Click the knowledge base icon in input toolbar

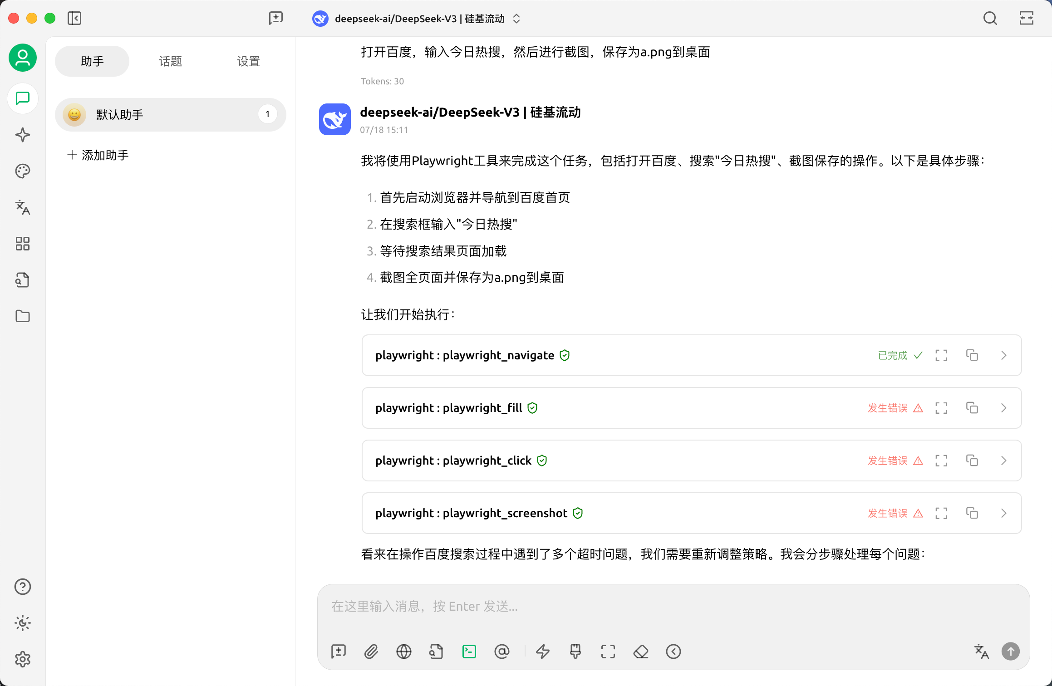click(x=437, y=652)
